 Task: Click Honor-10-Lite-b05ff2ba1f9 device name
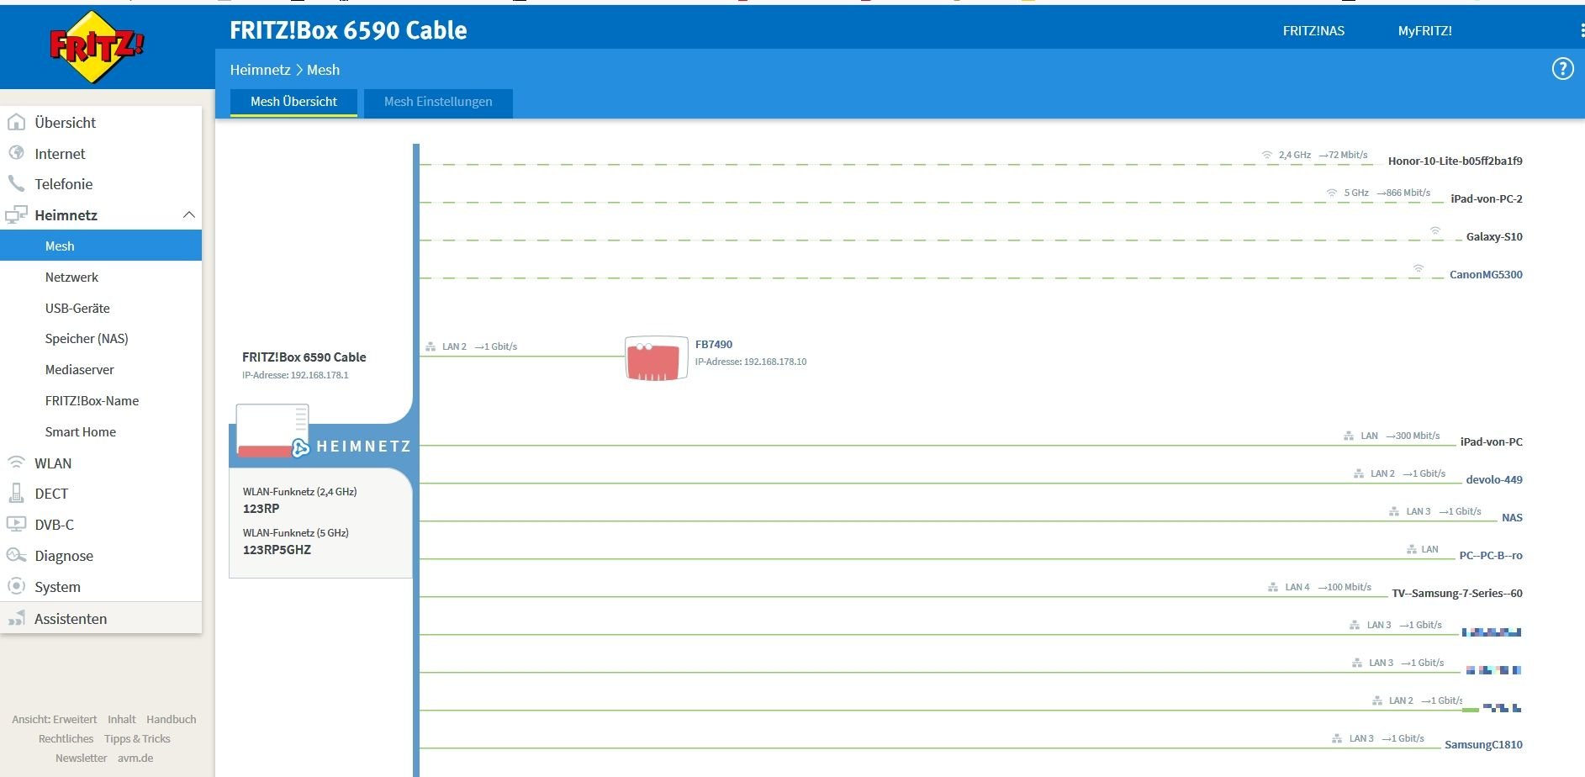click(1455, 161)
